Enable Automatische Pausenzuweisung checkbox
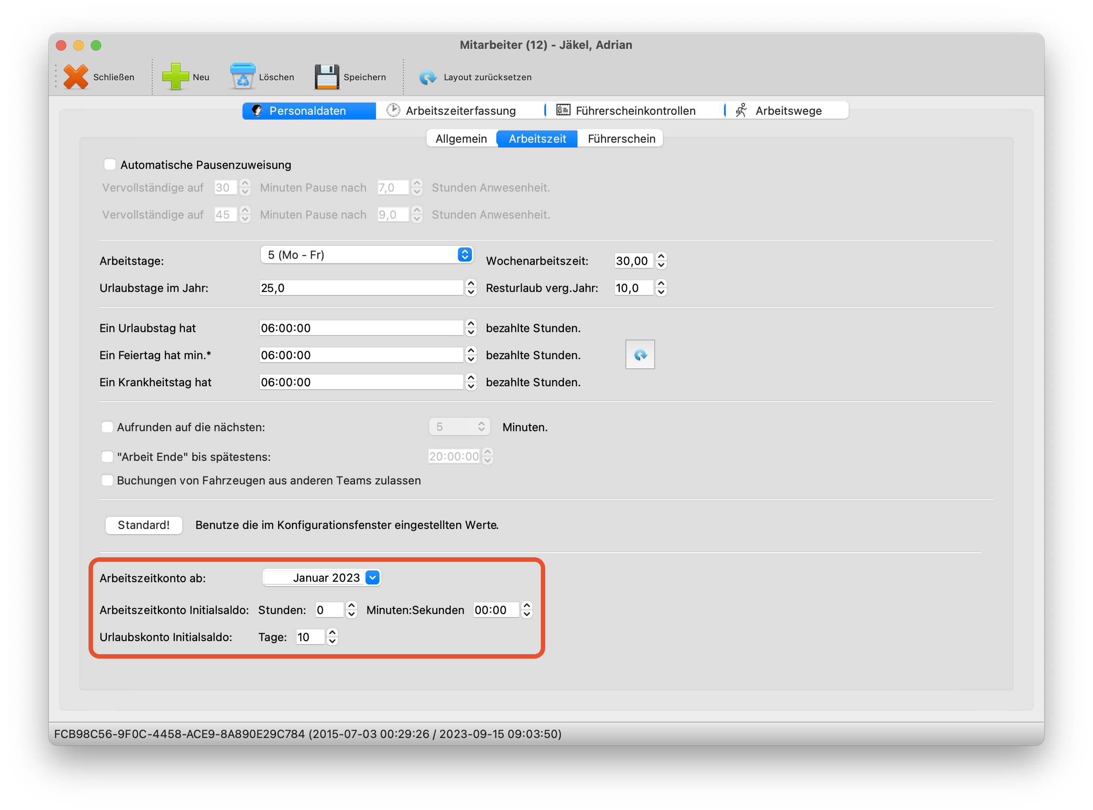 coord(110,165)
